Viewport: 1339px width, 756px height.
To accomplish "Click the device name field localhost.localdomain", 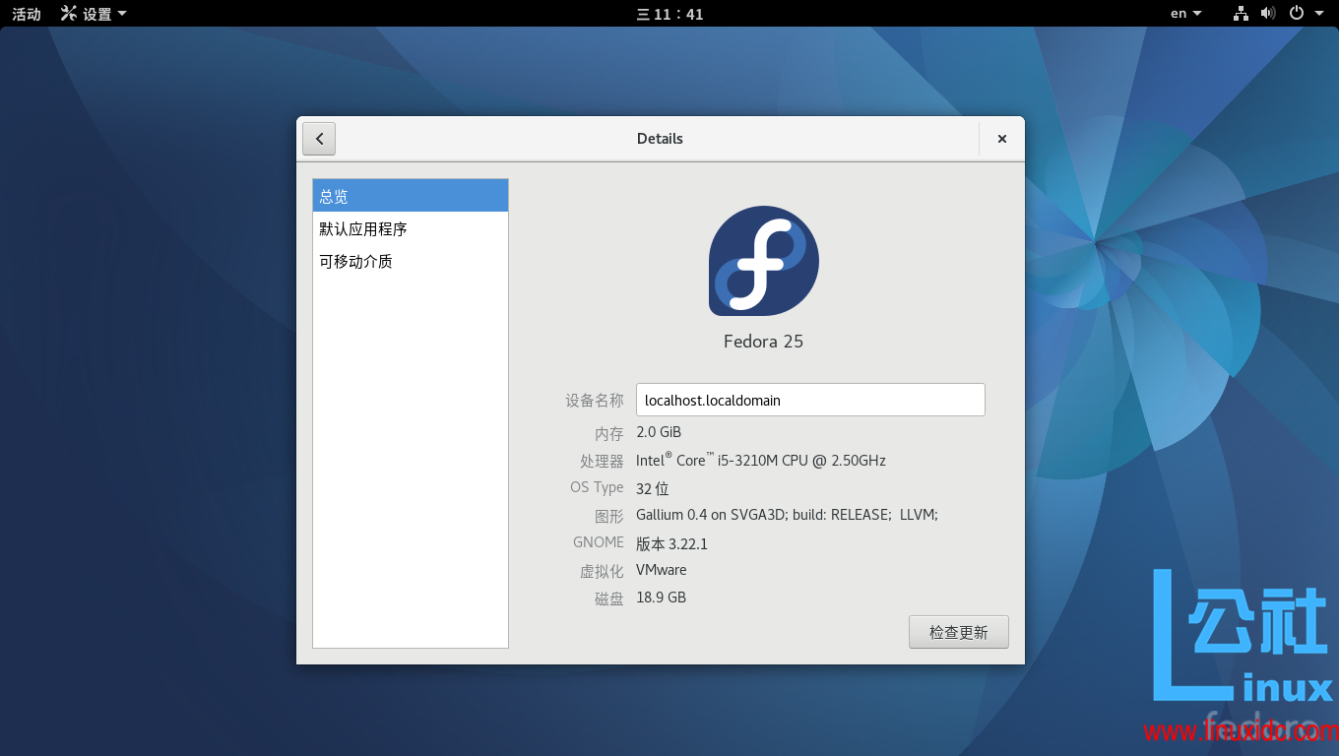I will (x=810, y=400).
